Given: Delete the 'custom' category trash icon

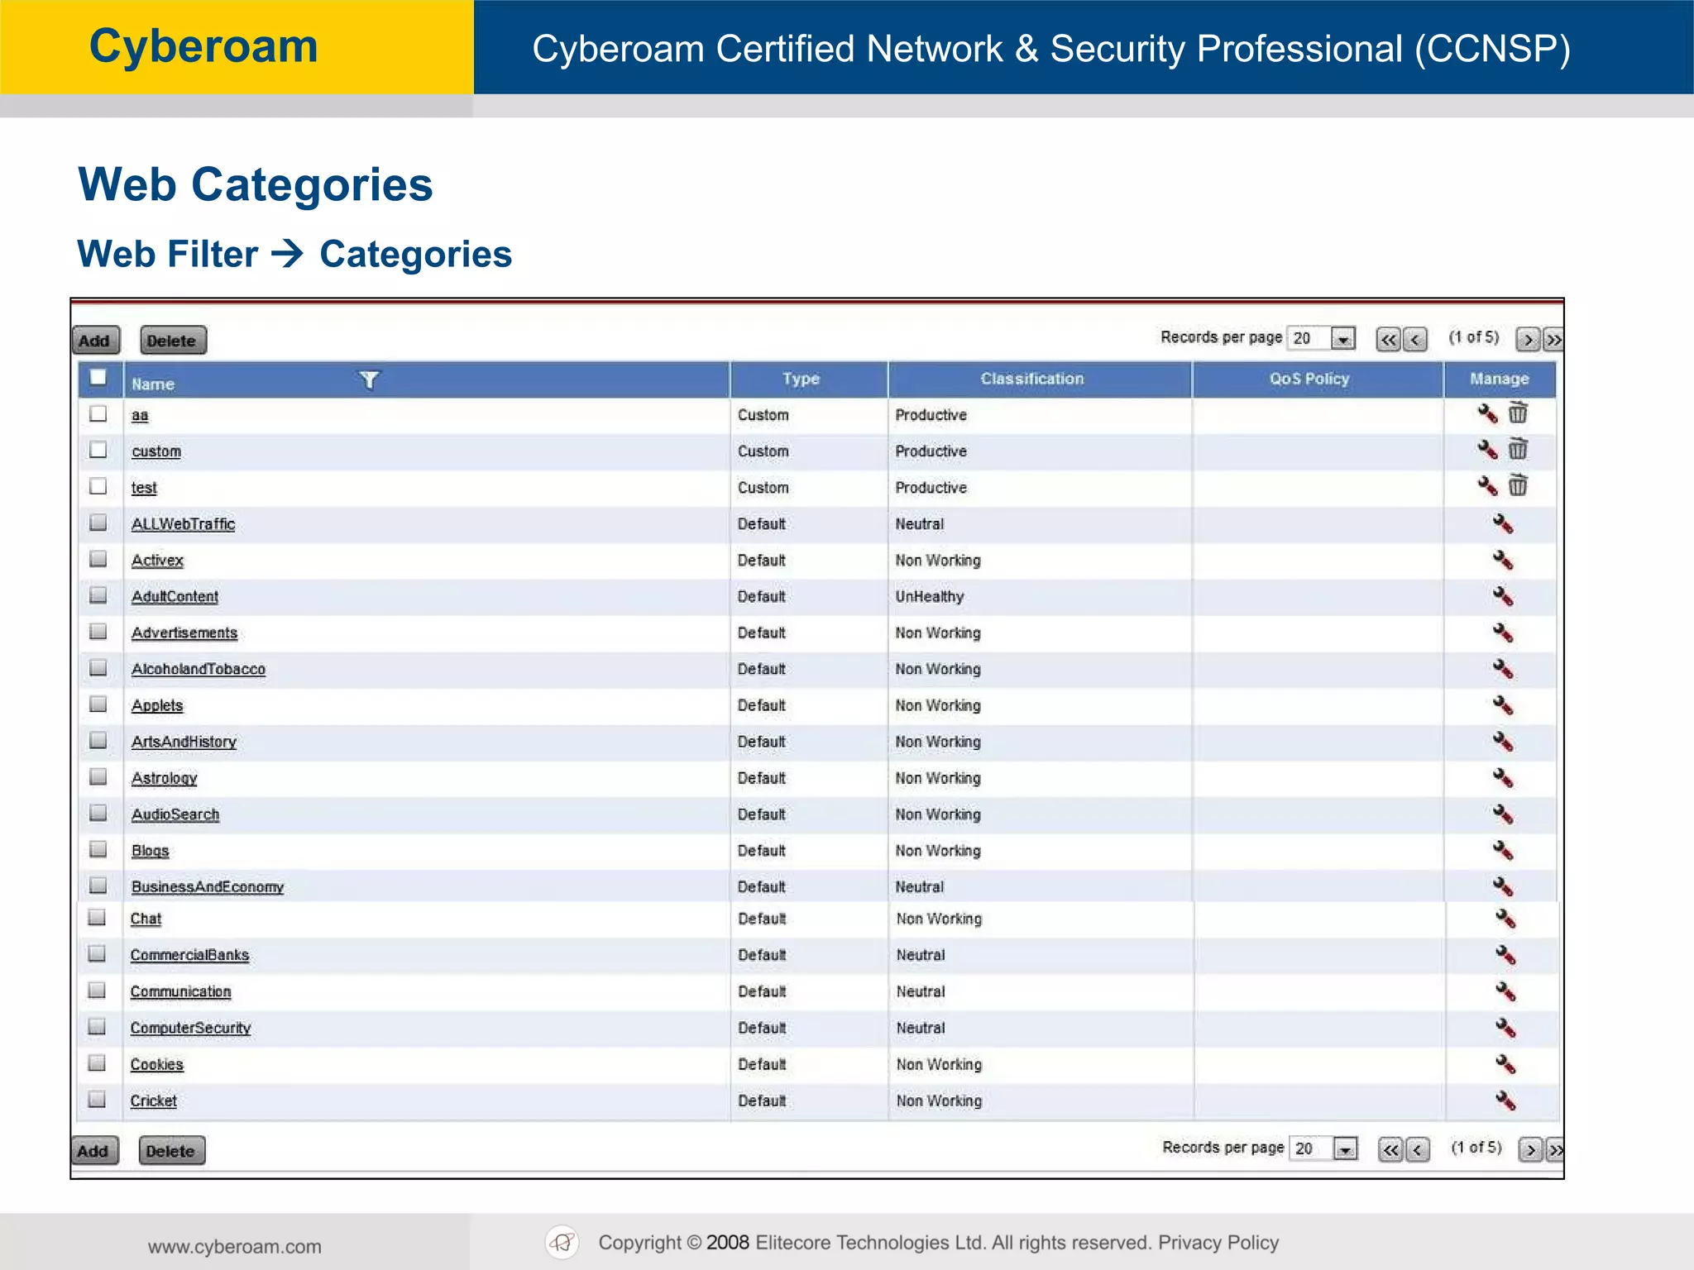Looking at the screenshot, I should tap(1518, 449).
